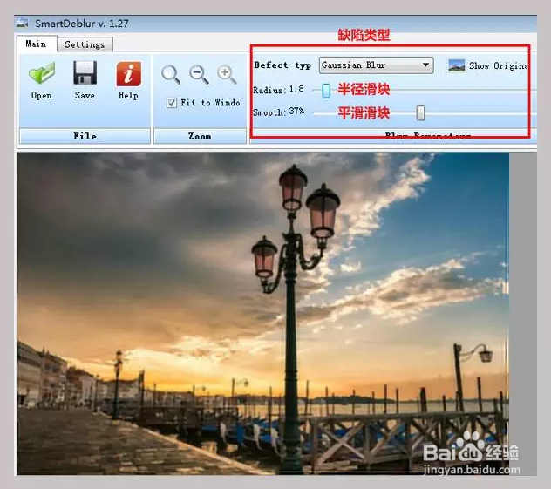
Task: Toggle the Fit to Window checkbox
Action: (172, 103)
